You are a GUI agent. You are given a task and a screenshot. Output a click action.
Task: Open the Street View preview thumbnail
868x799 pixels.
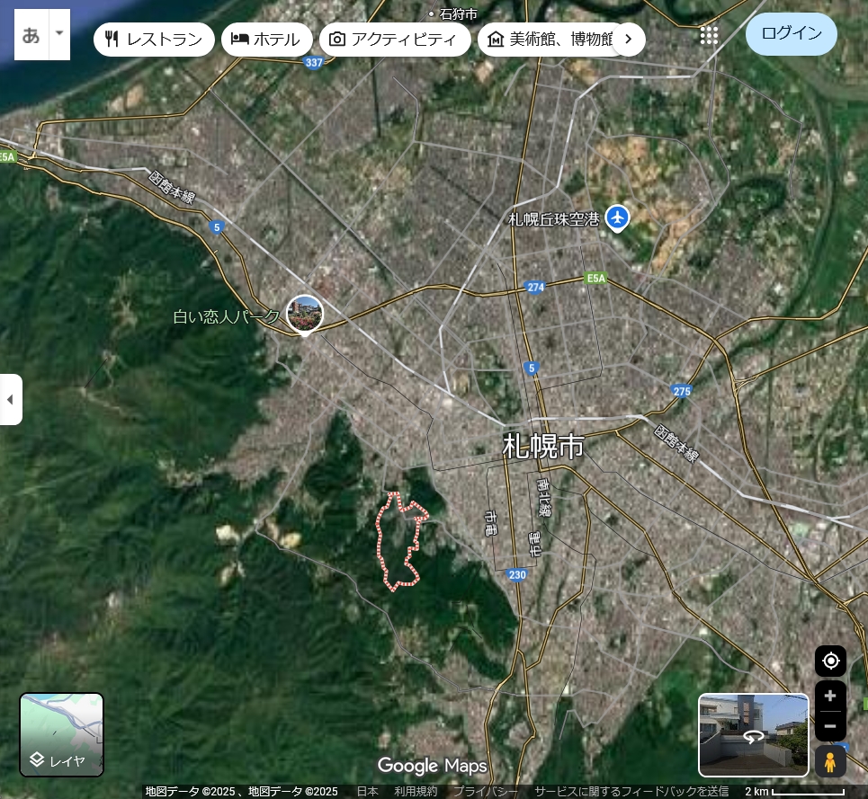pos(753,734)
